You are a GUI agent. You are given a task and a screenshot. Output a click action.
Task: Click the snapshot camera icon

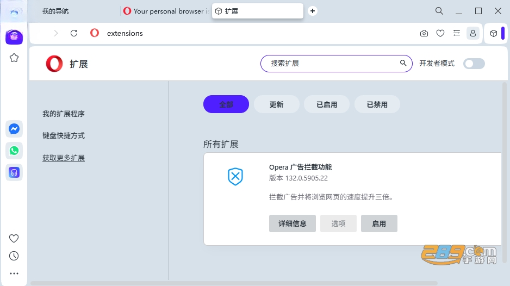click(x=424, y=33)
